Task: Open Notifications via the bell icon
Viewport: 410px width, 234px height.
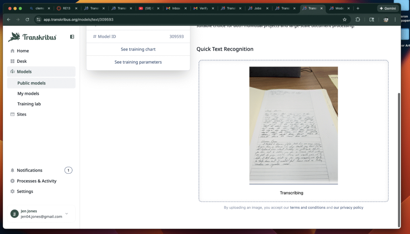Action: point(12,170)
